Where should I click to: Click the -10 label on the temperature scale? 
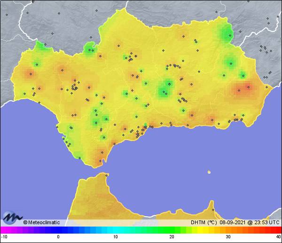pos(4,237)
